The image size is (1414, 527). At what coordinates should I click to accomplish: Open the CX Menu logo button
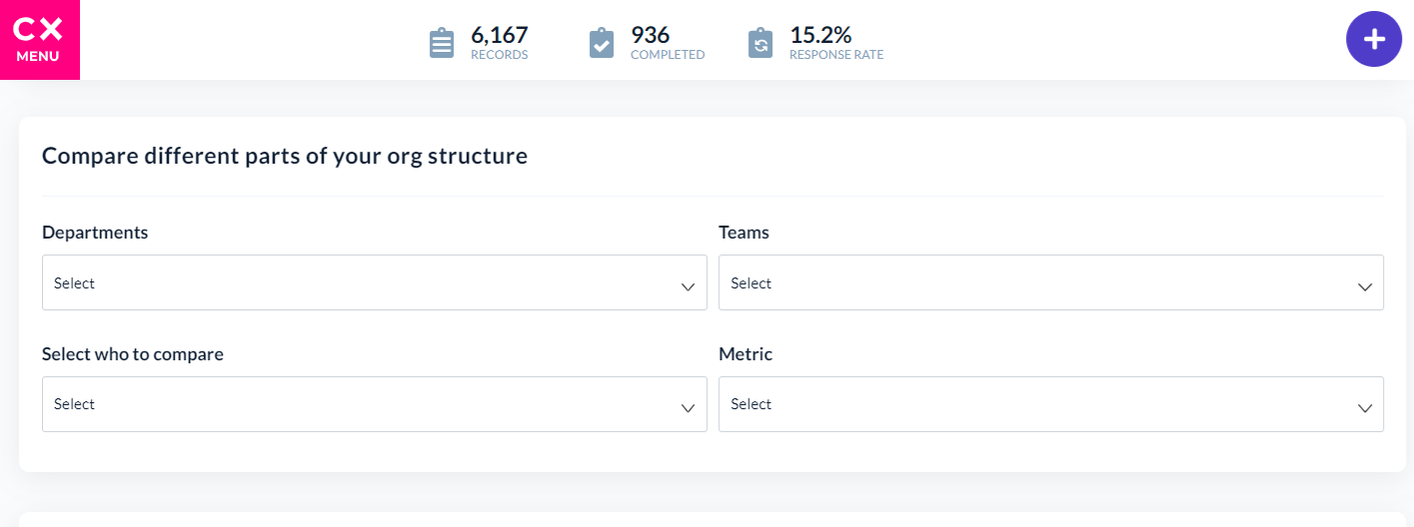tap(39, 40)
